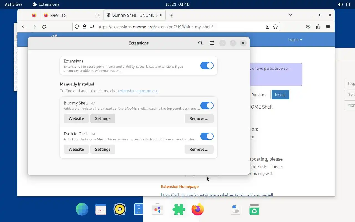Toggle reader view icon in address bar
This screenshot has height=222, width=355.
268,27
